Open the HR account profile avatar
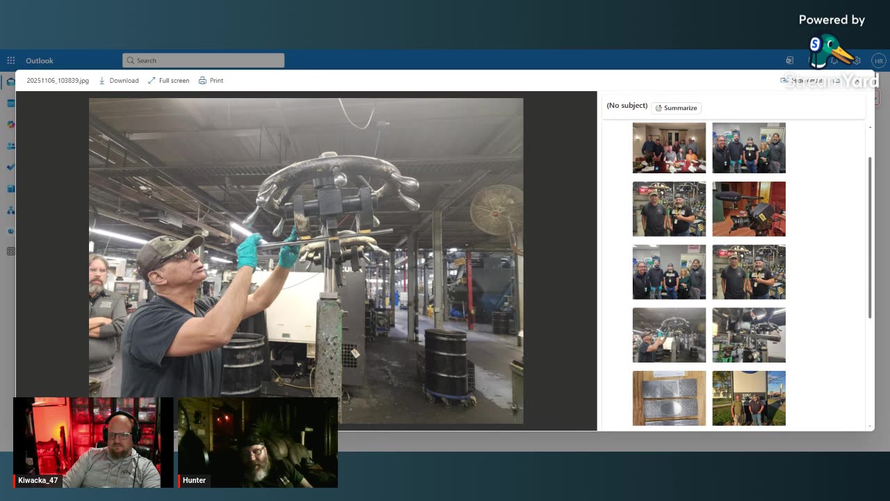 tap(878, 61)
